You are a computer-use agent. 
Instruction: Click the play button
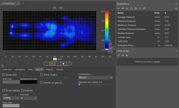(58, 64)
